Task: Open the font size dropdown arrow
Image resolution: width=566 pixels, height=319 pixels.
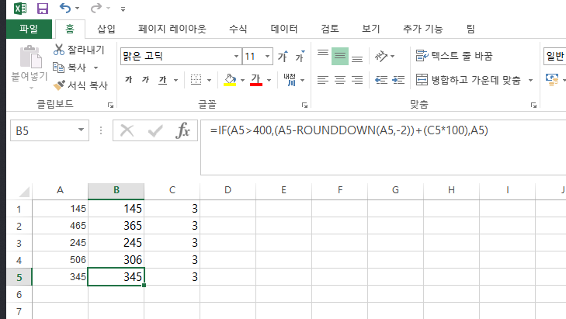Action: pos(268,57)
